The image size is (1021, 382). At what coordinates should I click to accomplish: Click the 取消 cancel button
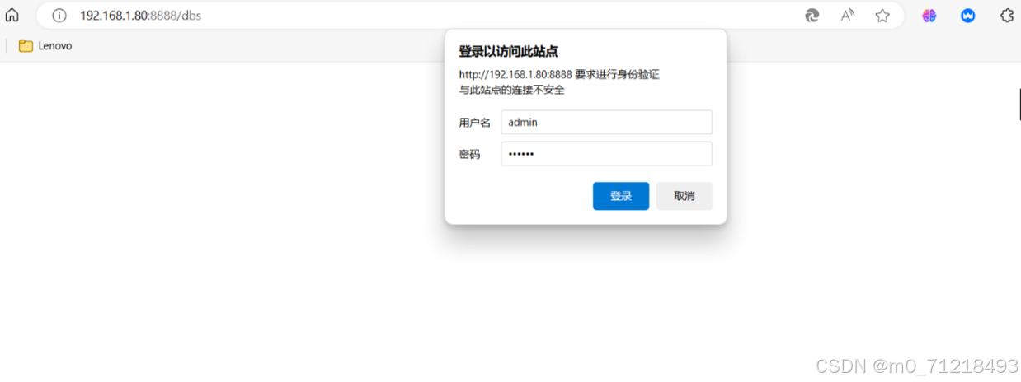click(685, 196)
